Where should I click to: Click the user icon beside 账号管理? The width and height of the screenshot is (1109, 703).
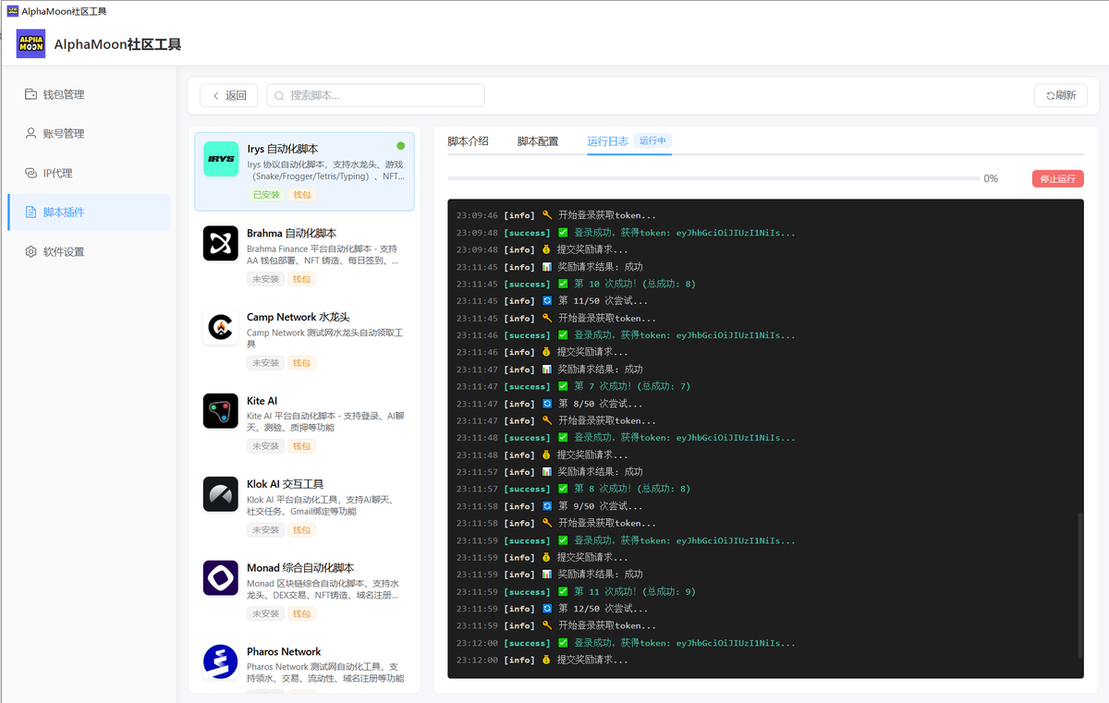click(31, 134)
